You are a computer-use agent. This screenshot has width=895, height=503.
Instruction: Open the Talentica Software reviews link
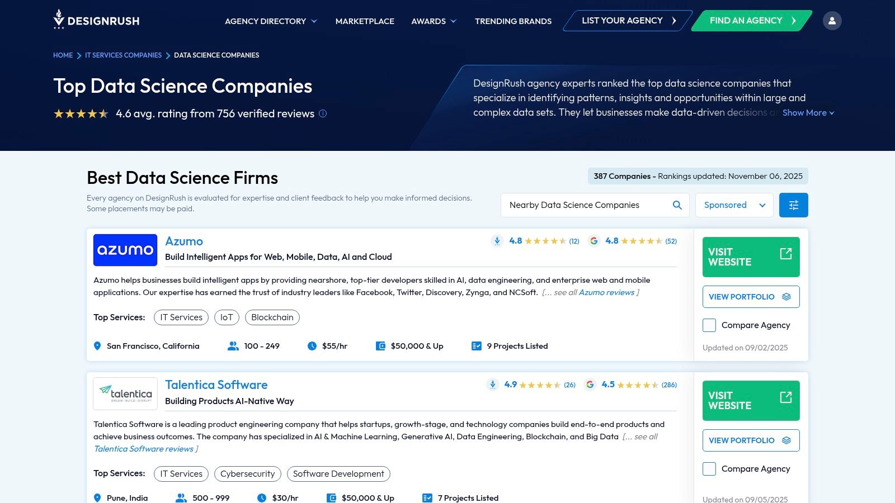(143, 449)
